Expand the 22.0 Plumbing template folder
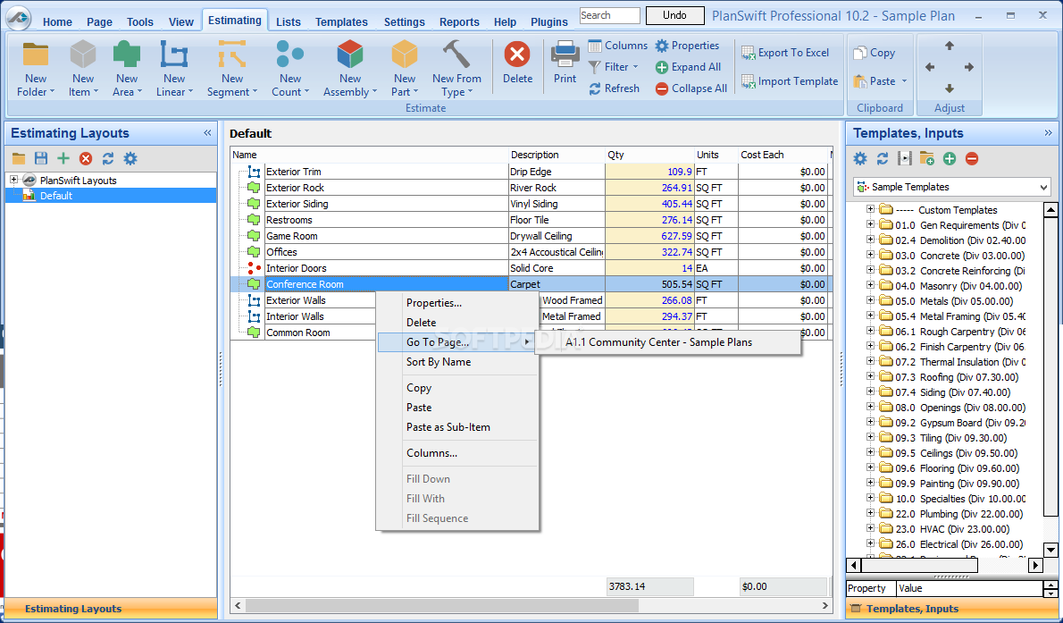1063x623 pixels. click(871, 514)
